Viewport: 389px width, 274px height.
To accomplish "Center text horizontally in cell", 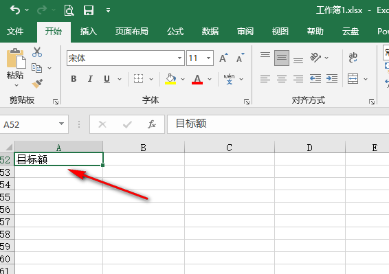I will [282, 79].
